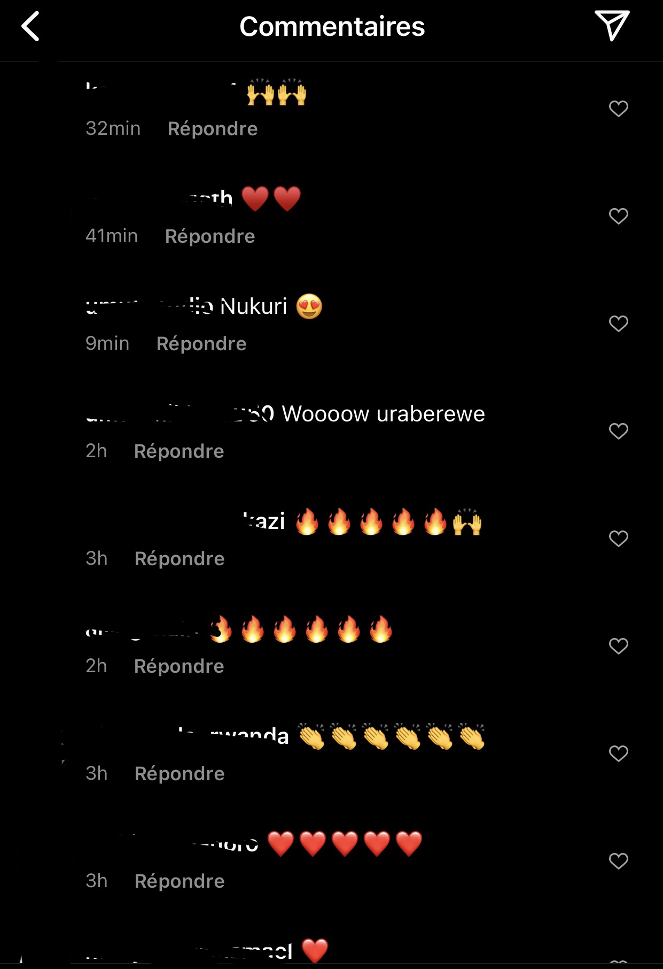Viewport: 663px width, 969px height.
Task: Reply to the rwanda clapping comment
Action: click(180, 774)
